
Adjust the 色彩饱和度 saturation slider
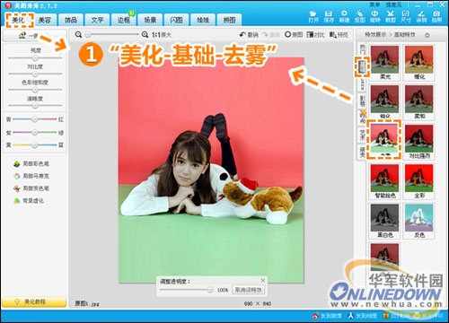(x=35, y=90)
